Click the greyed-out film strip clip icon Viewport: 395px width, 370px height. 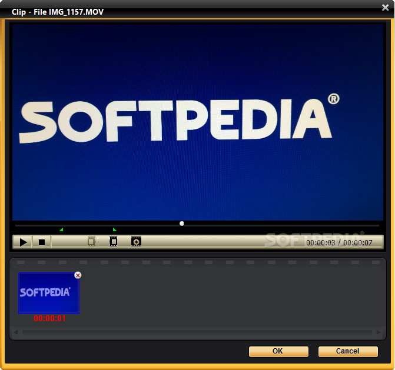[x=91, y=242]
